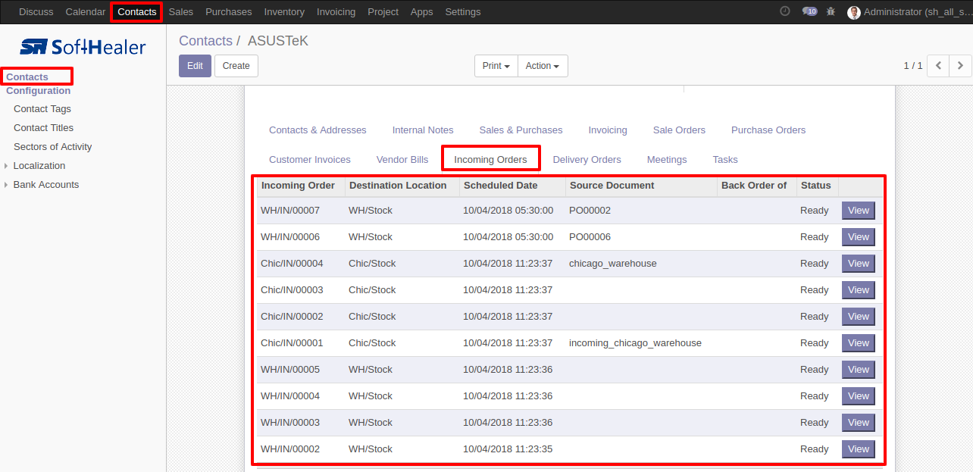
Task: Open the Print dropdown
Action: tap(496, 66)
